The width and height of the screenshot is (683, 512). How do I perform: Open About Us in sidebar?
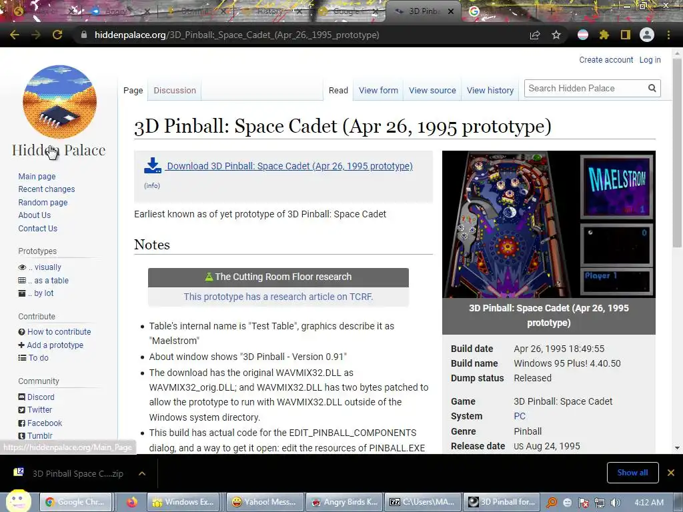[35, 215]
